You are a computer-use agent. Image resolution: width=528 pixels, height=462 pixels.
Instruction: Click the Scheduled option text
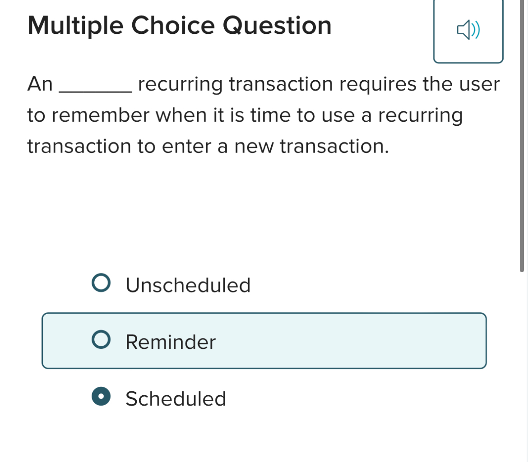pos(175,398)
